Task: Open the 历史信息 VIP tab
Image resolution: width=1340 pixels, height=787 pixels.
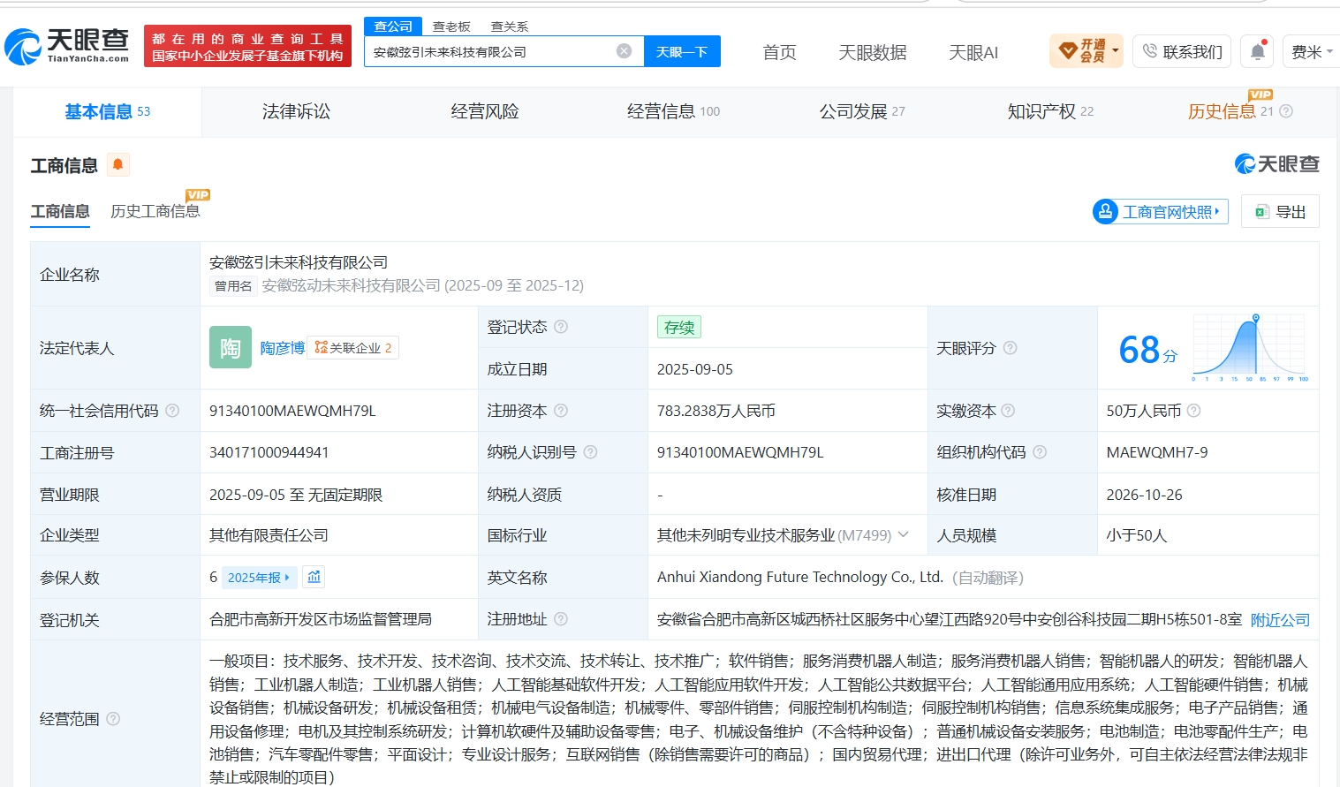Action: pyautogui.click(x=1230, y=111)
